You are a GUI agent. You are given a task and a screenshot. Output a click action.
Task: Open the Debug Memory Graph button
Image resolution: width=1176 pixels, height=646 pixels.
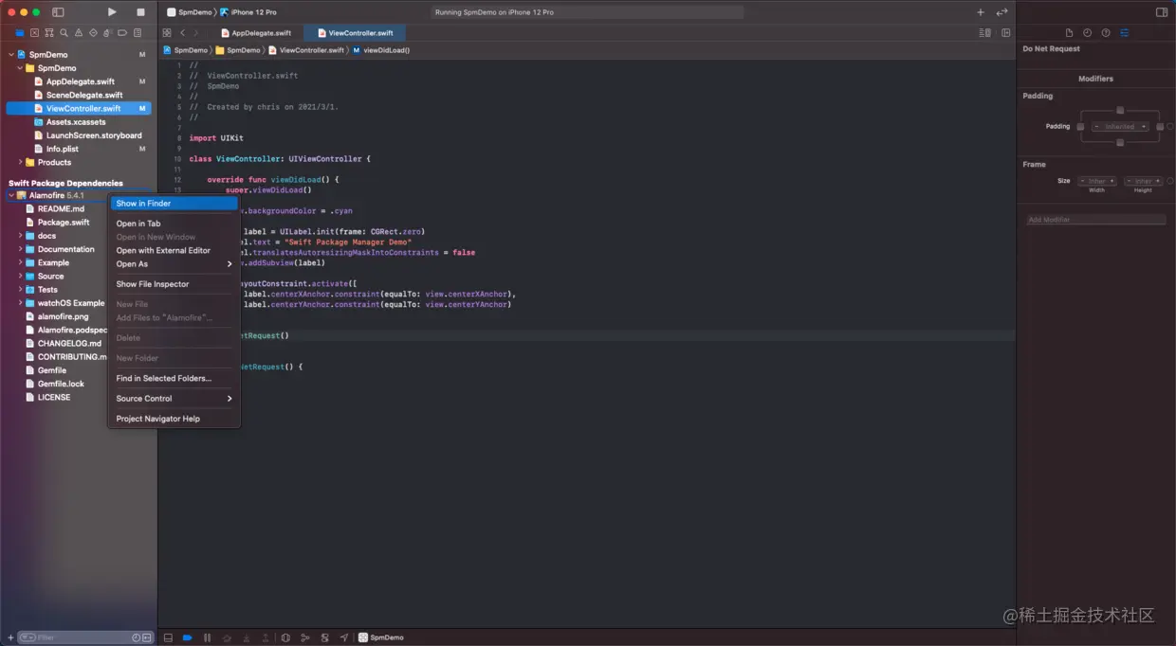(x=304, y=637)
